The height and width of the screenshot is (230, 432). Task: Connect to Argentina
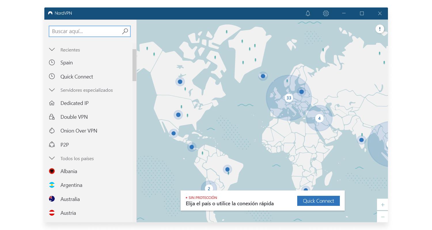pyautogui.click(x=71, y=185)
